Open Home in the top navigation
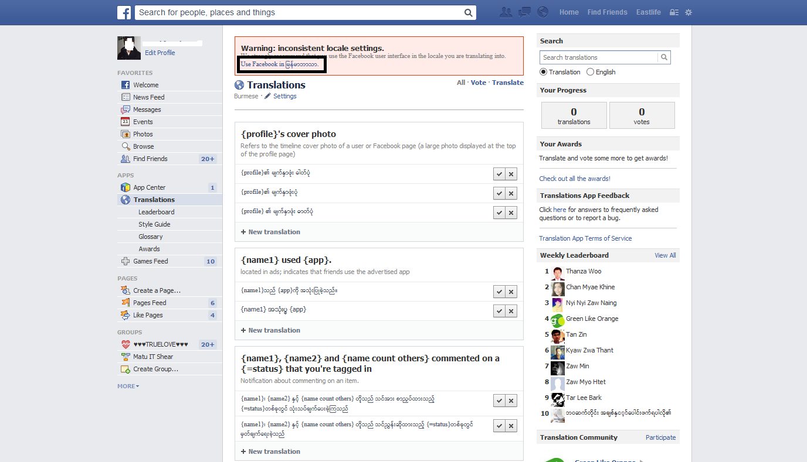The width and height of the screenshot is (807, 462). click(x=569, y=12)
